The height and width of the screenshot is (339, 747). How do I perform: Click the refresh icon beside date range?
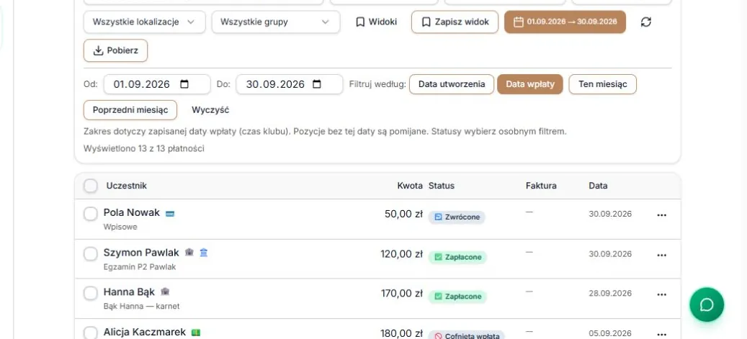[x=645, y=22]
